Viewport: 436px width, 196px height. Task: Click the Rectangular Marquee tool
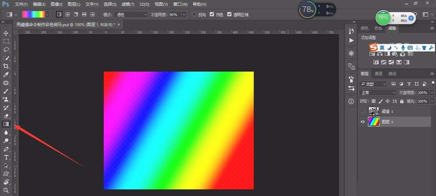[6, 41]
